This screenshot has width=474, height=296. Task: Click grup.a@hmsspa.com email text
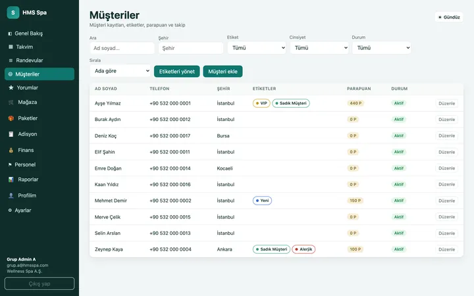[28, 265]
